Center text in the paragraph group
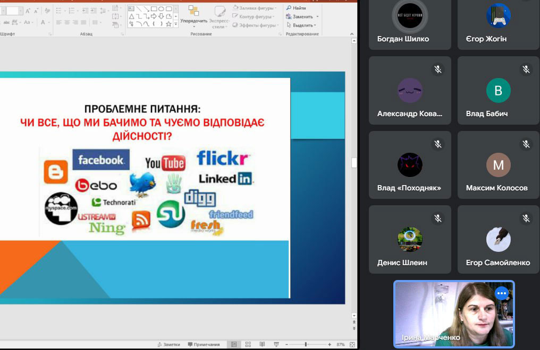Image resolution: width=540 pixels, height=350 pixels. point(67,22)
